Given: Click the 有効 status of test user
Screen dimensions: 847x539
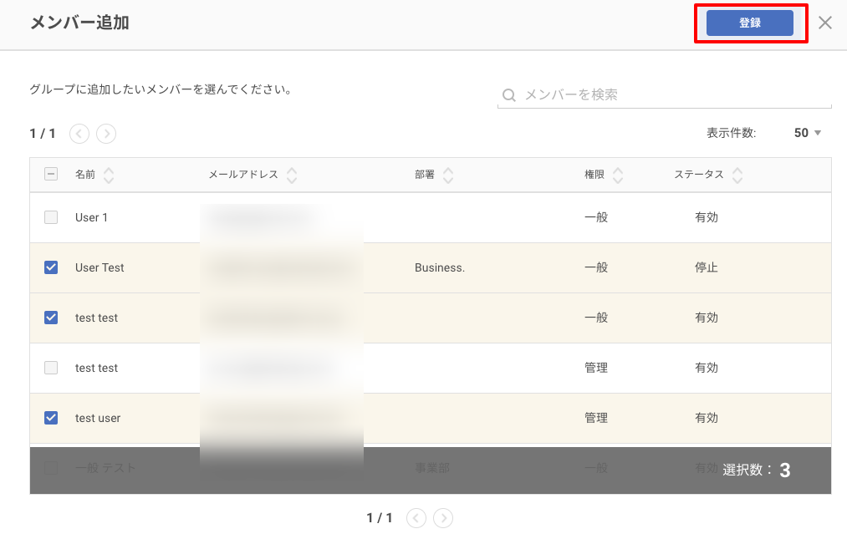Looking at the screenshot, I should (x=706, y=418).
